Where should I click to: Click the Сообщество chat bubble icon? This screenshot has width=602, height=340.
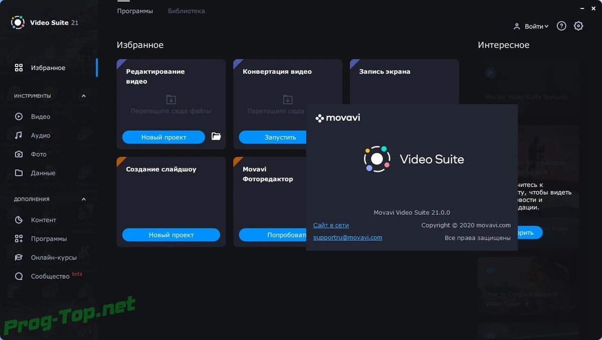click(x=19, y=276)
